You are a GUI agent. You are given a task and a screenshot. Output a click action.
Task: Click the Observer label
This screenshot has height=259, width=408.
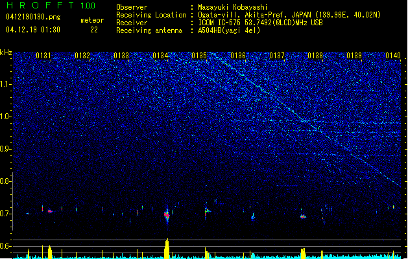(x=132, y=7)
